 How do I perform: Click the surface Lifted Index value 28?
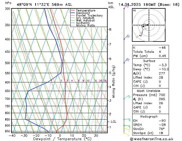point(161,77)
